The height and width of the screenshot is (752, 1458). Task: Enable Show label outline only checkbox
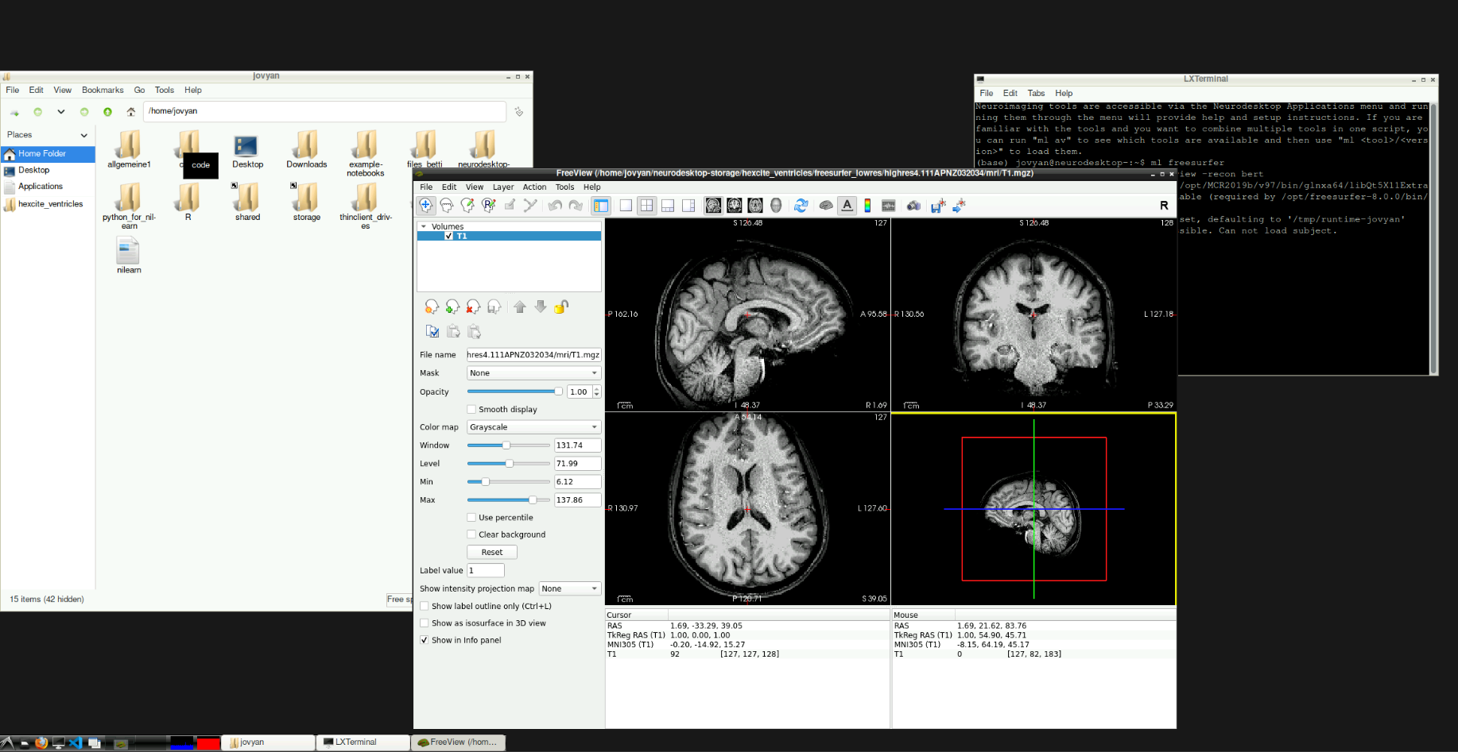[425, 606]
